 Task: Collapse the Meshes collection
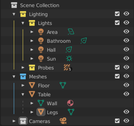coord(14,77)
